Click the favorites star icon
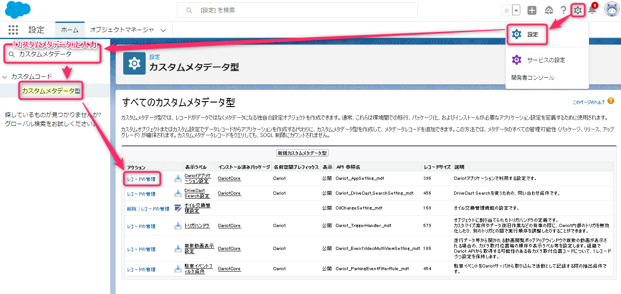The height and width of the screenshot is (294, 621). [507, 10]
